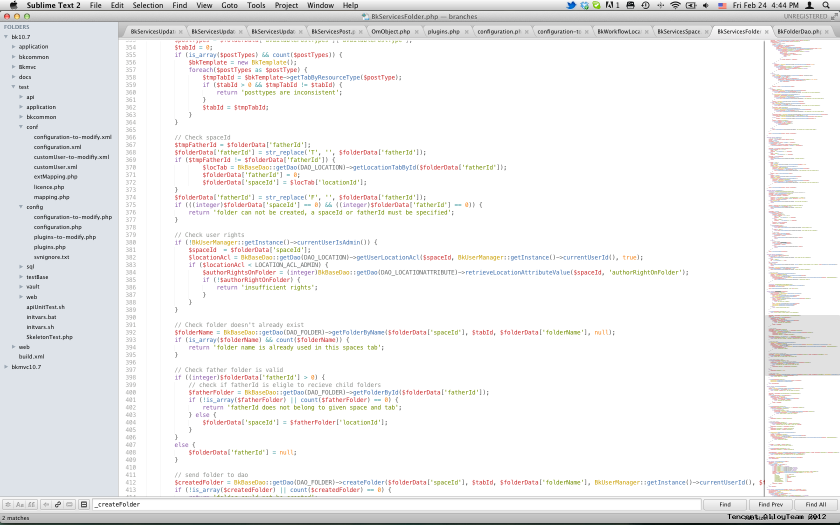This screenshot has height=525, width=840.
Task: Click the in-selection search icon
Action: 69,504
